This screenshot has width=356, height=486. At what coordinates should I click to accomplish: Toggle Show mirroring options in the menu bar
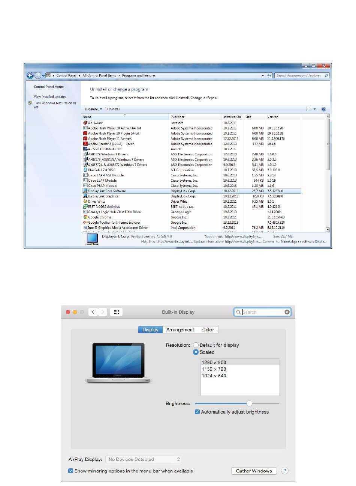[x=71, y=471]
